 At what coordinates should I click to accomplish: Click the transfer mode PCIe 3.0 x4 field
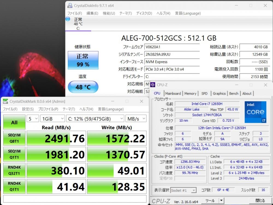point(172,69)
